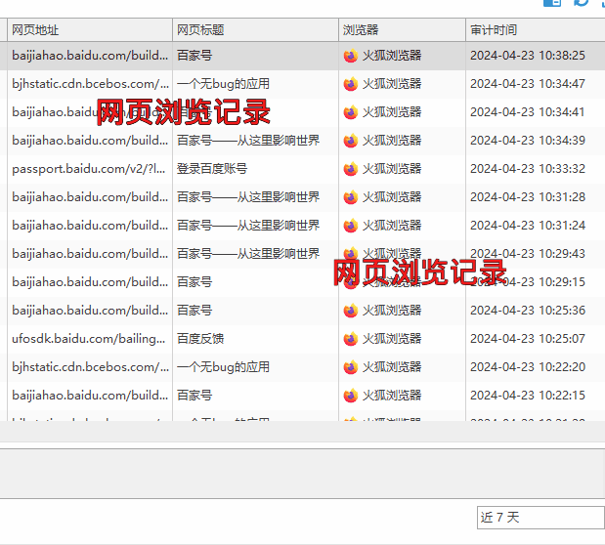Click 百家号 title in the 10:29:15 row
The width and height of the screenshot is (605, 545).
pyautogui.click(x=194, y=282)
